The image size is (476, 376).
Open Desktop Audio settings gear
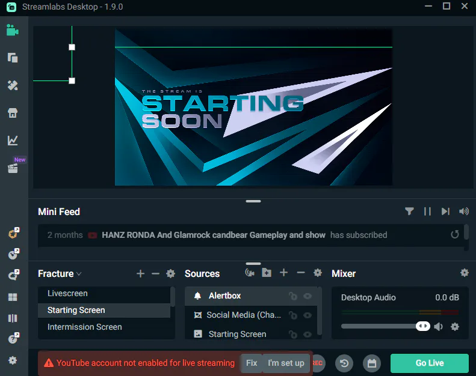point(455,327)
